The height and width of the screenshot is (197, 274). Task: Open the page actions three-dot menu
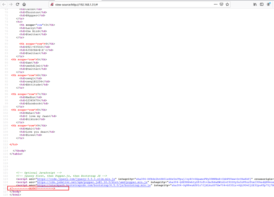(x=215, y=4)
